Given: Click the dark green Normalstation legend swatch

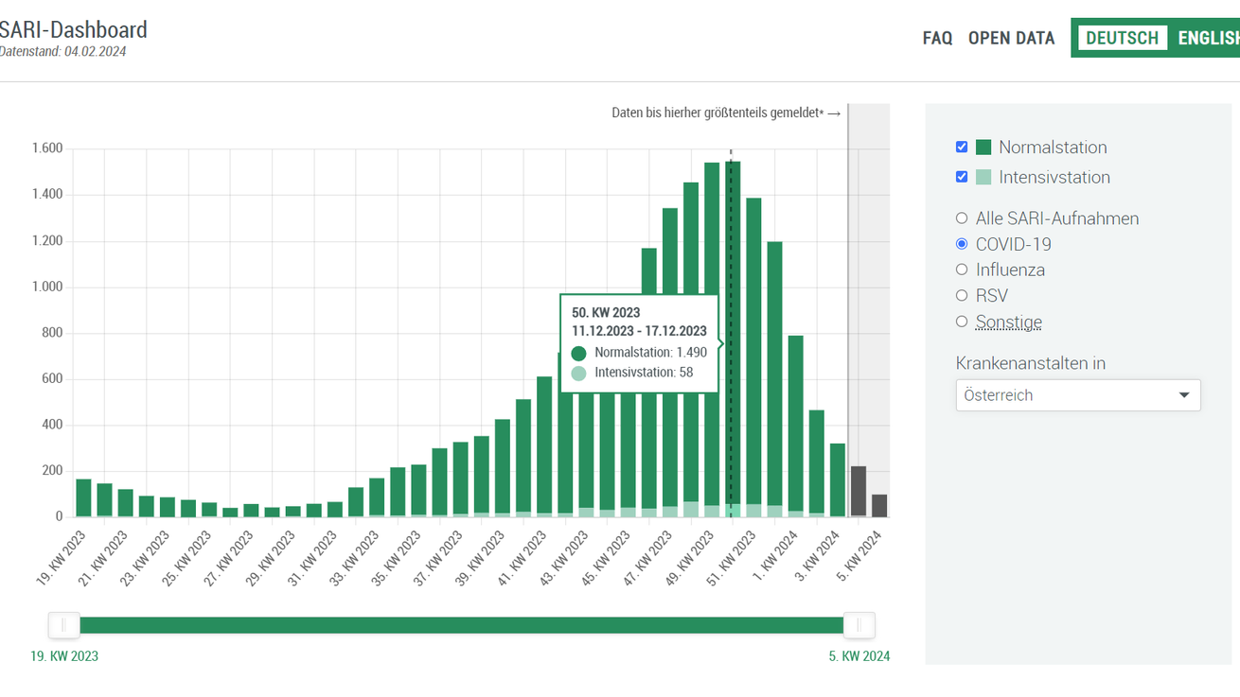Looking at the screenshot, I should tap(983, 148).
